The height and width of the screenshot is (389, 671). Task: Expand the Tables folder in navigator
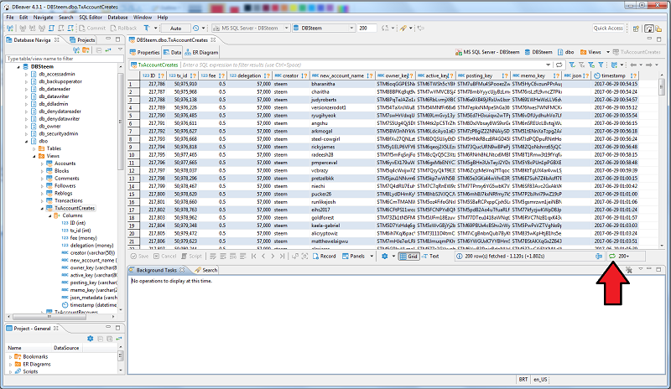pos(34,148)
